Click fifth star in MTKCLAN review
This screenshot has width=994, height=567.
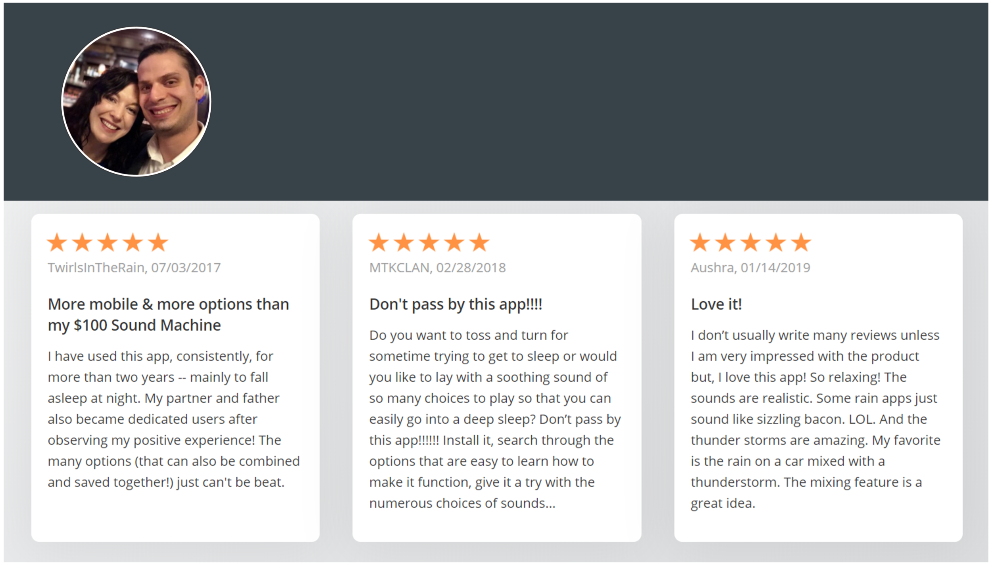point(480,242)
